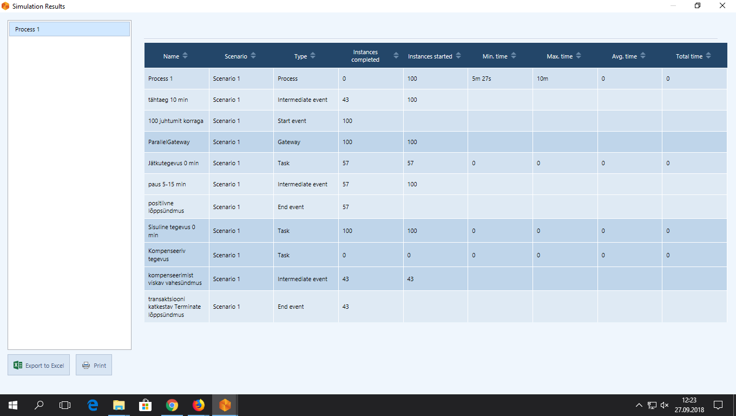Click the 'paus 5-15 min' cell
Viewport: 736px width, 416px height.
[176, 184]
